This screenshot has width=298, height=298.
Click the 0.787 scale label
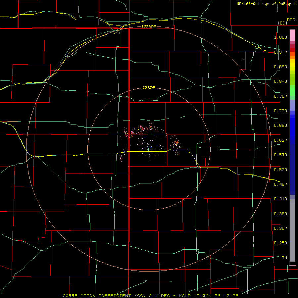[280, 96]
